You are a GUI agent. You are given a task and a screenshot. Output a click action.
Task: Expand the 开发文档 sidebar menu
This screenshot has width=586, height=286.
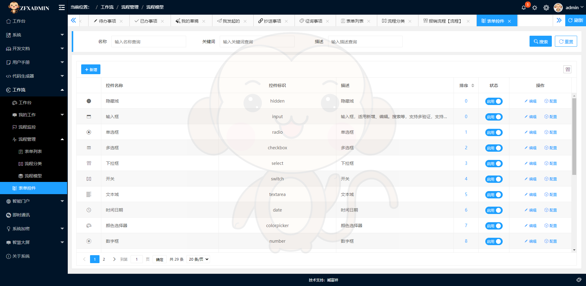coord(34,49)
